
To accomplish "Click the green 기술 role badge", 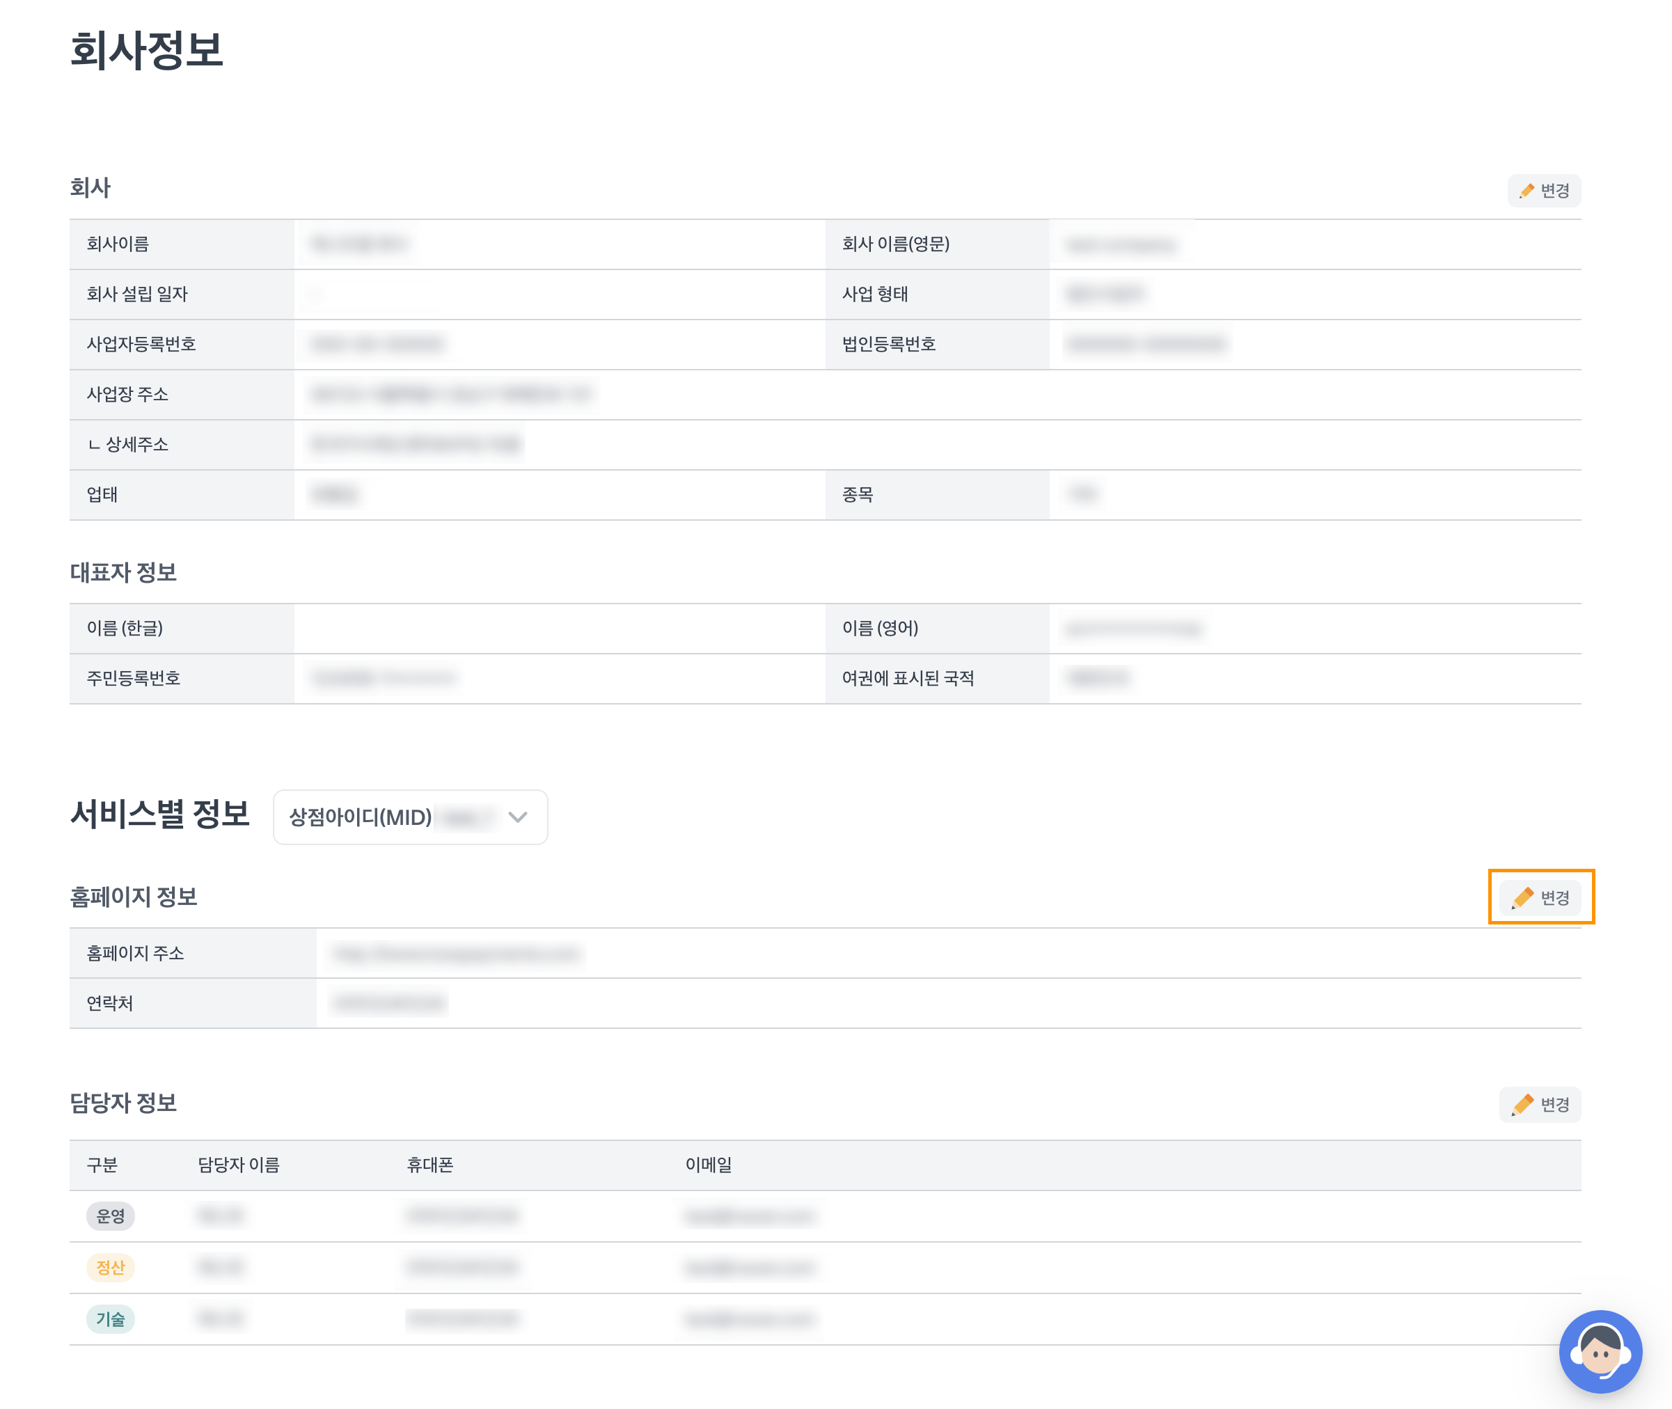I will coord(110,1319).
